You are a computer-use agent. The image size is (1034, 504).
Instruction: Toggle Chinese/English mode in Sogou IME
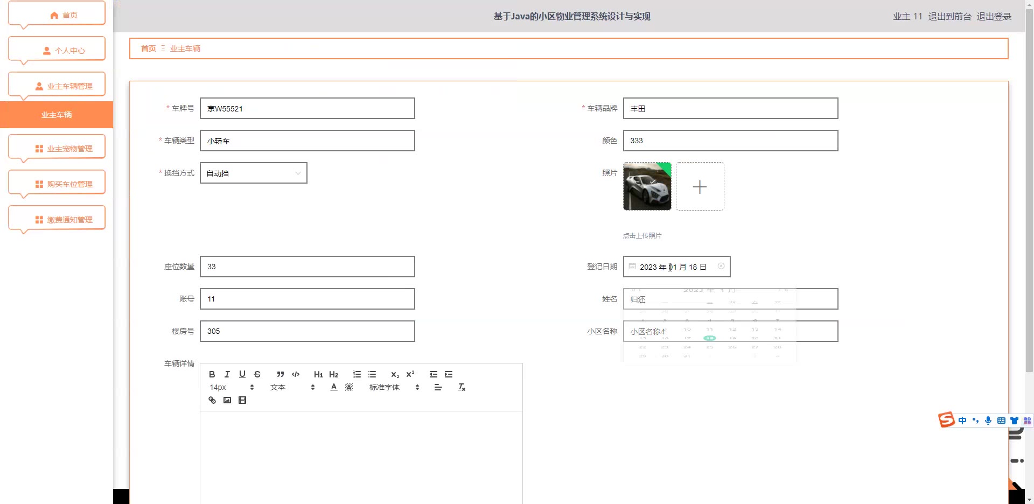[962, 421]
